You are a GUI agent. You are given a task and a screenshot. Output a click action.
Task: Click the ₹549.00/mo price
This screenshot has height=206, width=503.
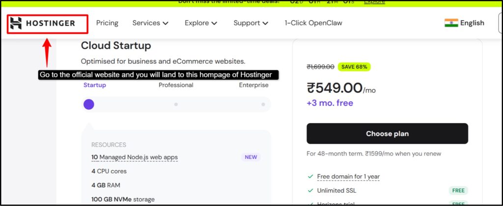pos(341,88)
